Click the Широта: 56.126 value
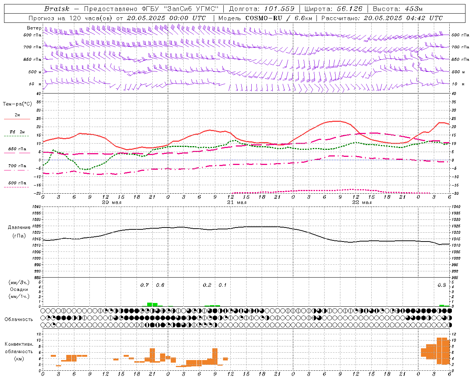This screenshot has height=377, width=471. [333, 9]
